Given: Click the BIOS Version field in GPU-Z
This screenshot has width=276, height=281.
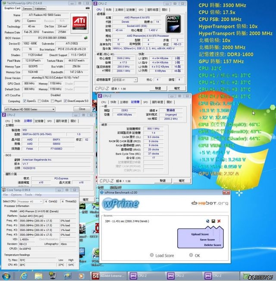Looking at the screenshot, I should click(52, 38).
